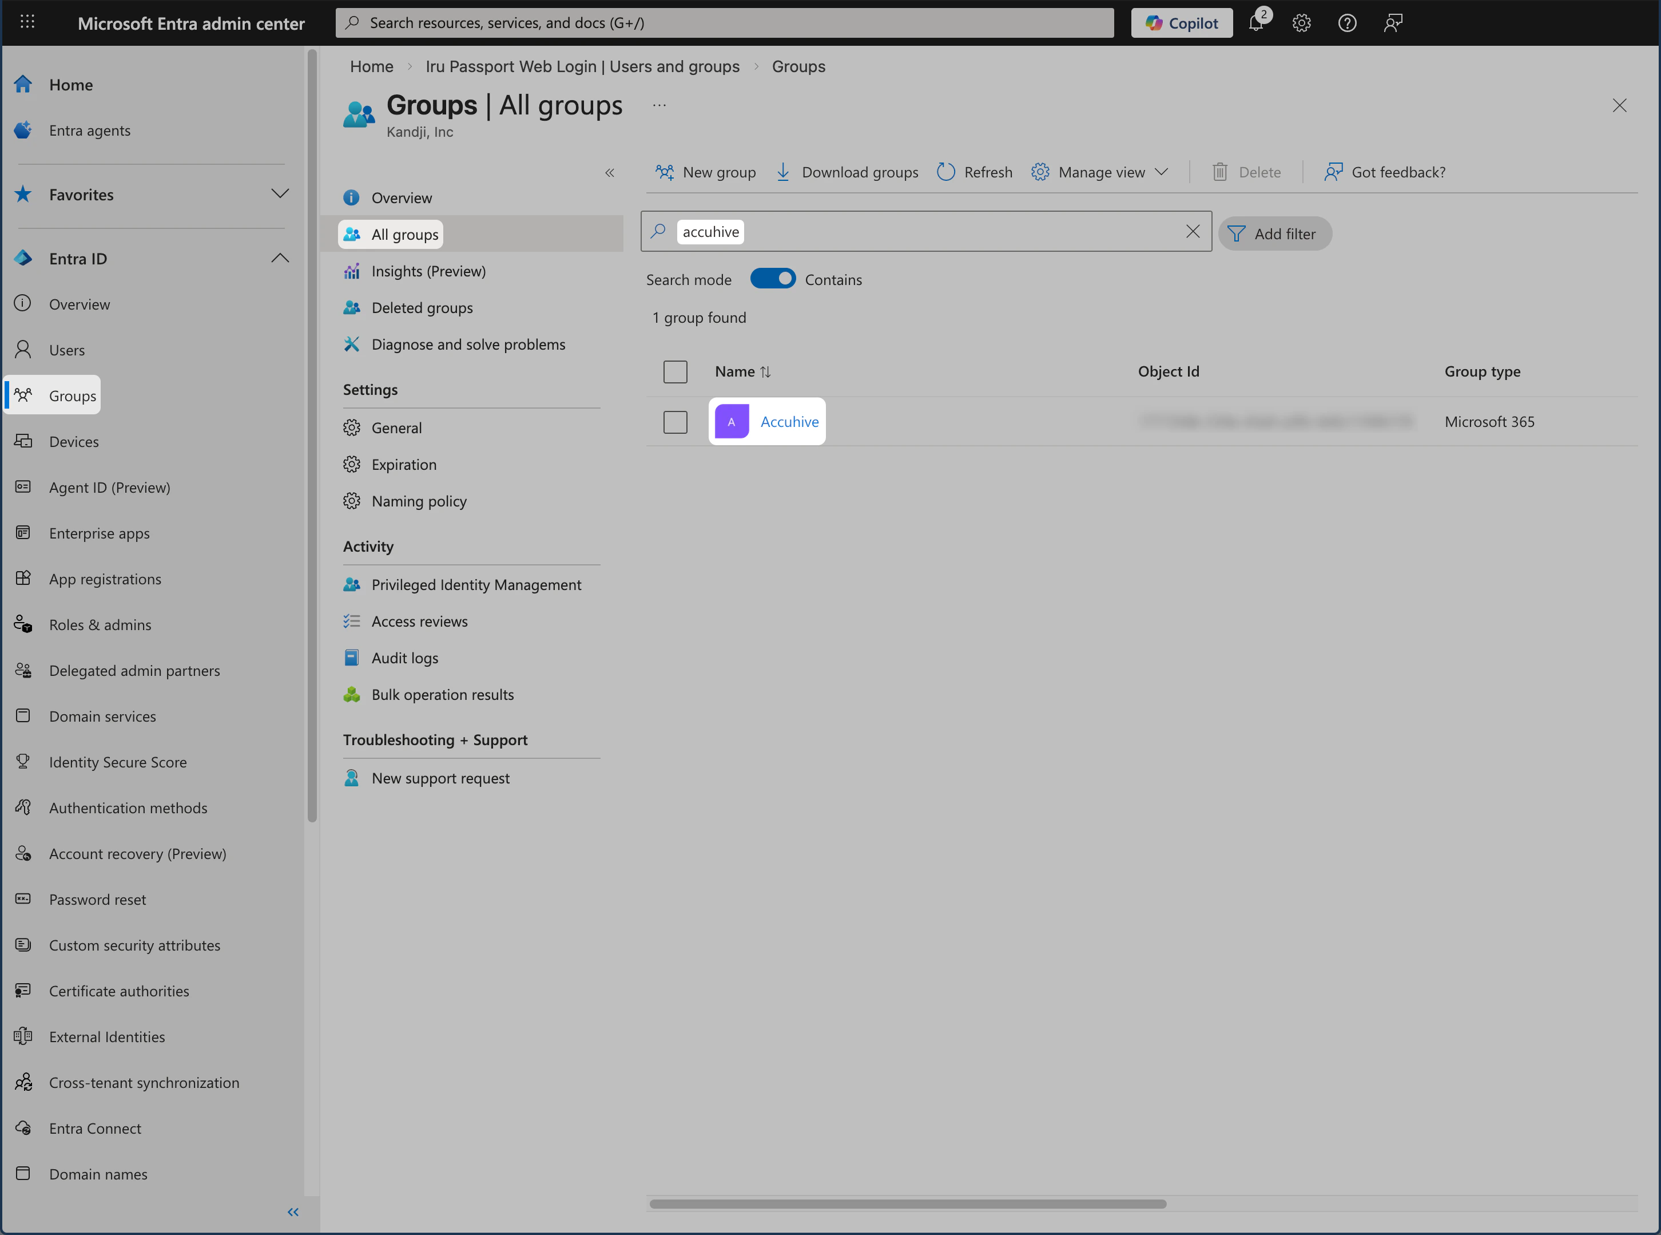Open the Copilot assistant
Viewport: 1661px width, 1235px height.
pyautogui.click(x=1181, y=22)
